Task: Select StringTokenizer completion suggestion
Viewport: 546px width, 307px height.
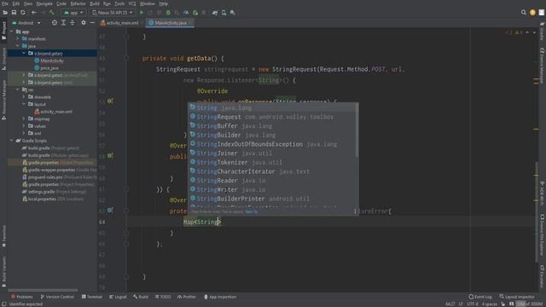Action: [273, 162]
